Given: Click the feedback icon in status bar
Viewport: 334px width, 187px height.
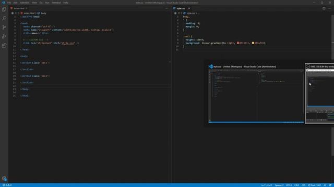Looking at the screenshot, I should click(x=325, y=185).
